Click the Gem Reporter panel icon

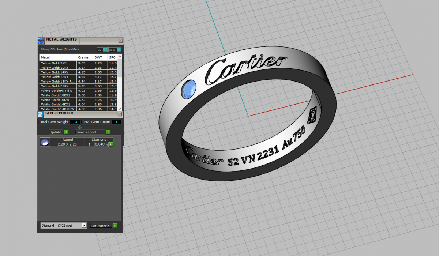point(40,114)
